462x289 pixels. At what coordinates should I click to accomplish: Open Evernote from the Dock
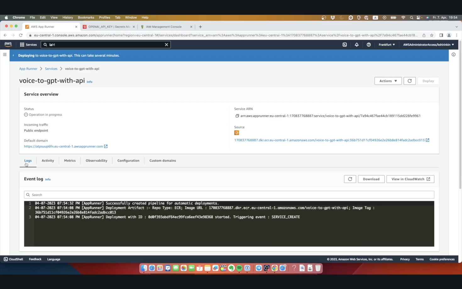(x=231, y=268)
